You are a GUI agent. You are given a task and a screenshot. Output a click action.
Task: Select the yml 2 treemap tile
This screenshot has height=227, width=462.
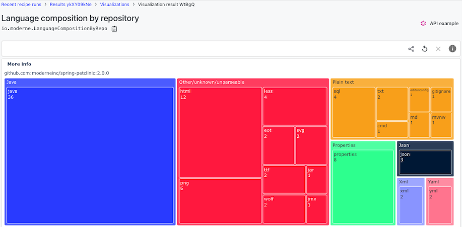click(440, 205)
